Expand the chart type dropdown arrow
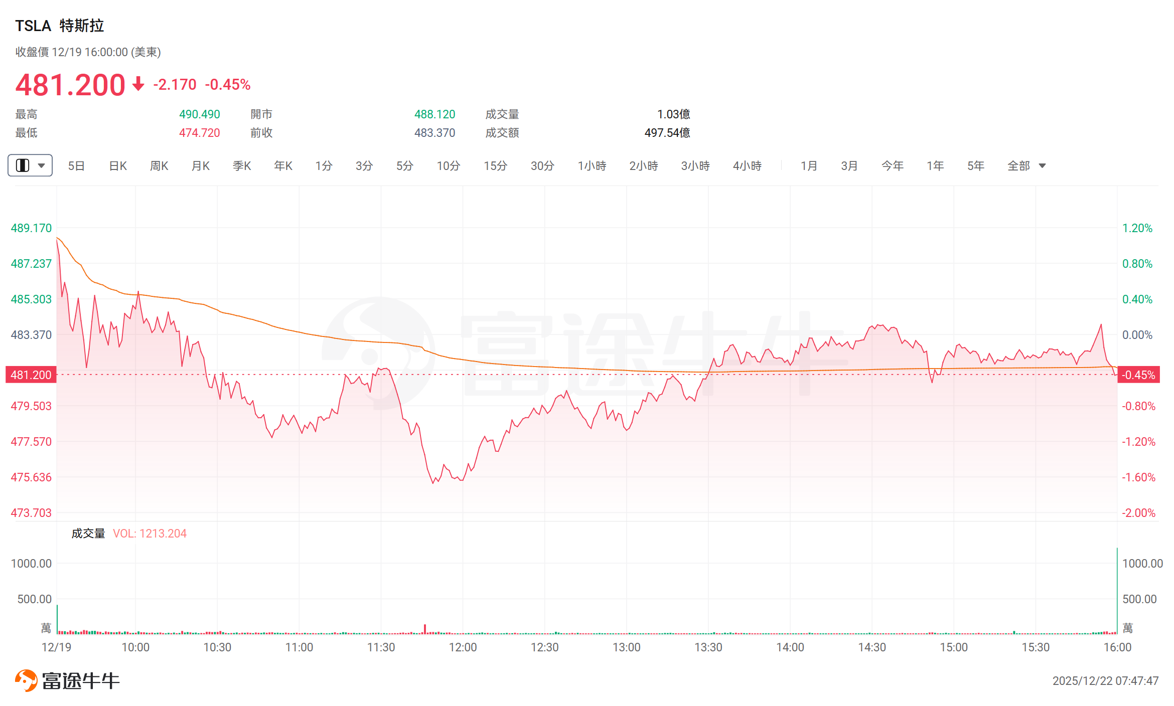This screenshot has height=706, width=1174. pyautogui.click(x=42, y=165)
